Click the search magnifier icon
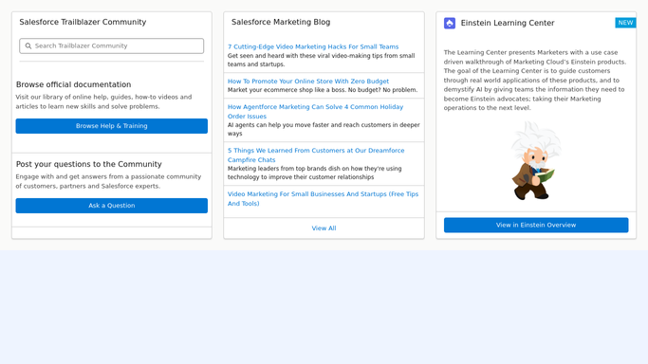This screenshot has height=364, width=648. [28, 45]
